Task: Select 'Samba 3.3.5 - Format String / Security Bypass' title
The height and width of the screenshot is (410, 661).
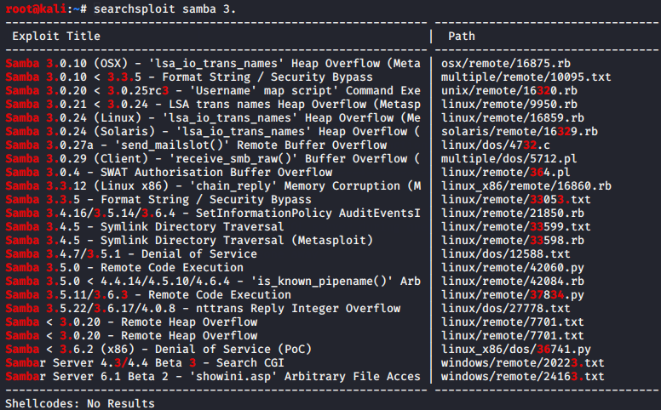Action: 158,199
